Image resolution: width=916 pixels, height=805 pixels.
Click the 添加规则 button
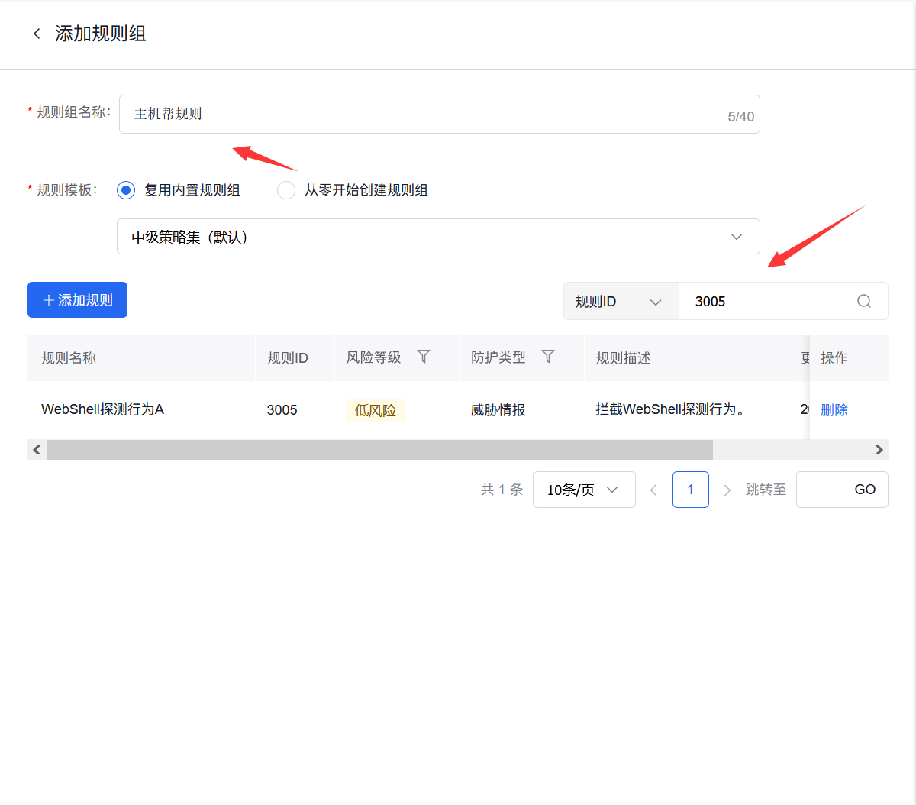tap(77, 299)
